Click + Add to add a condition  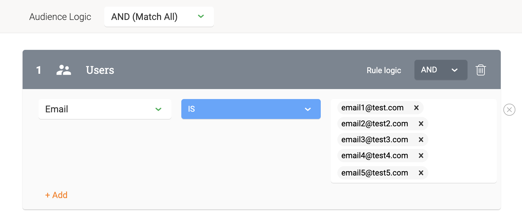pos(56,195)
